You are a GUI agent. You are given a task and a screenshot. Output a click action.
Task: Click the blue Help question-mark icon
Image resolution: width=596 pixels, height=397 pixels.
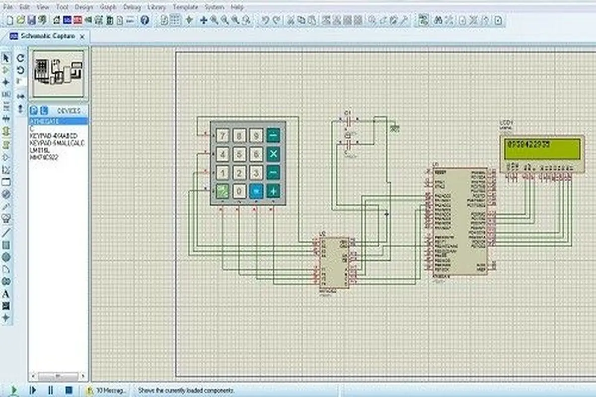click(145, 20)
